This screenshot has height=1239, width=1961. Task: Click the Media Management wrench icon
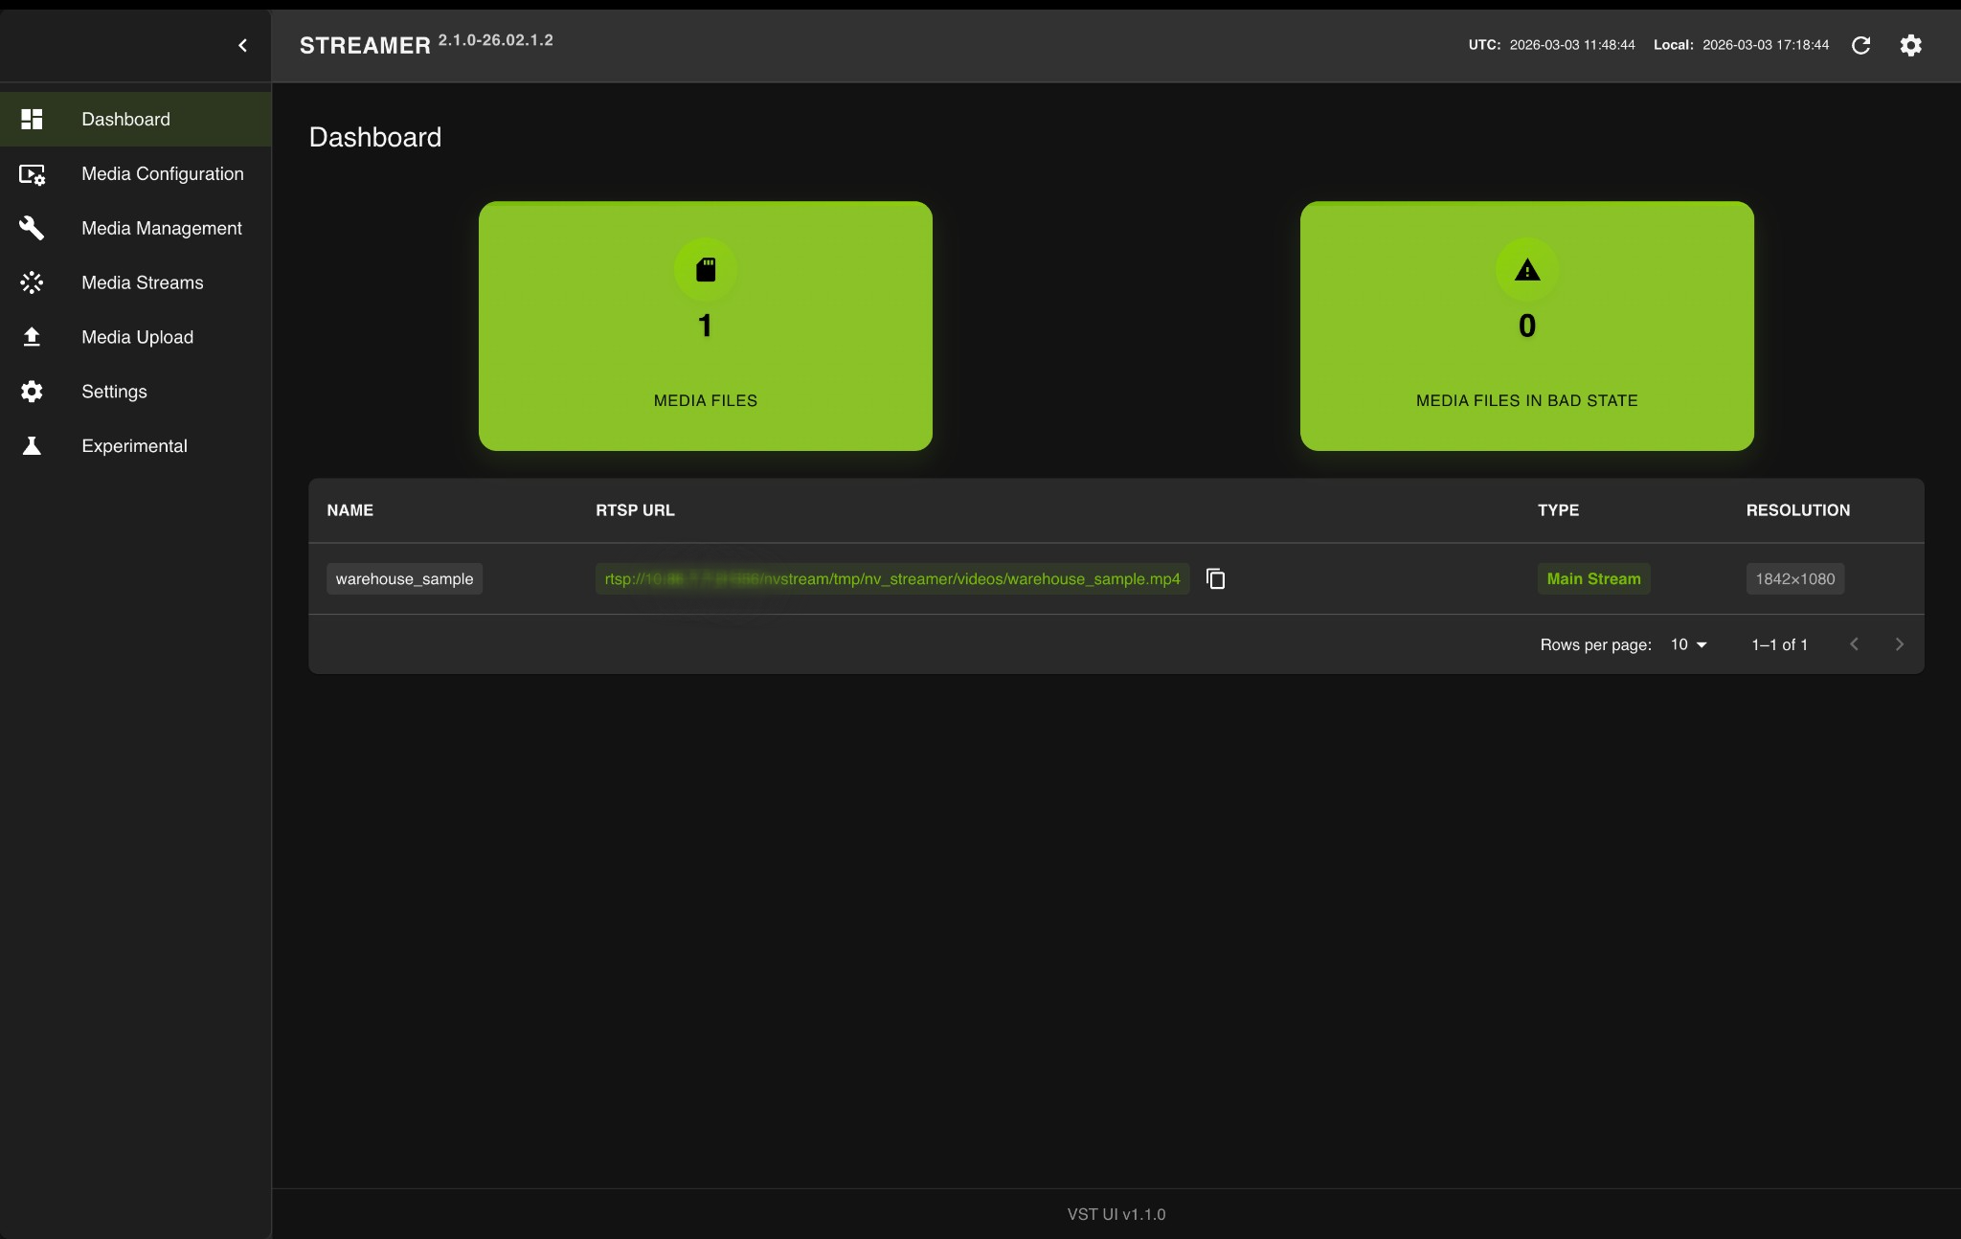tap(32, 228)
